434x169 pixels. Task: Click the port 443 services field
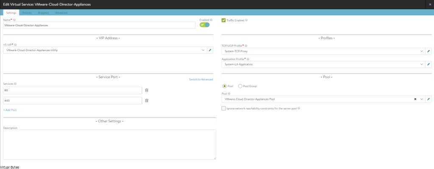73,101
